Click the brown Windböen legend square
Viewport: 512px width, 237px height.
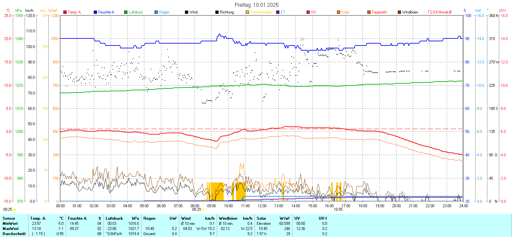click(x=399, y=12)
